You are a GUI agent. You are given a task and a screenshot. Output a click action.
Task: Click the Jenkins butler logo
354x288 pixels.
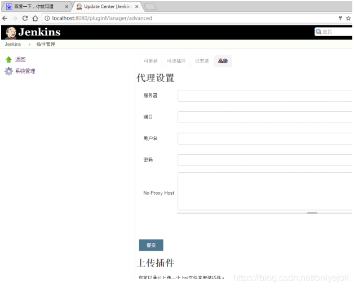pos(11,33)
